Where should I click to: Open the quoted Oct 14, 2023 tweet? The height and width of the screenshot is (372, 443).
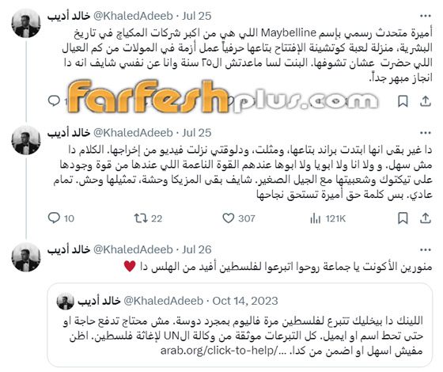click(x=240, y=325)
